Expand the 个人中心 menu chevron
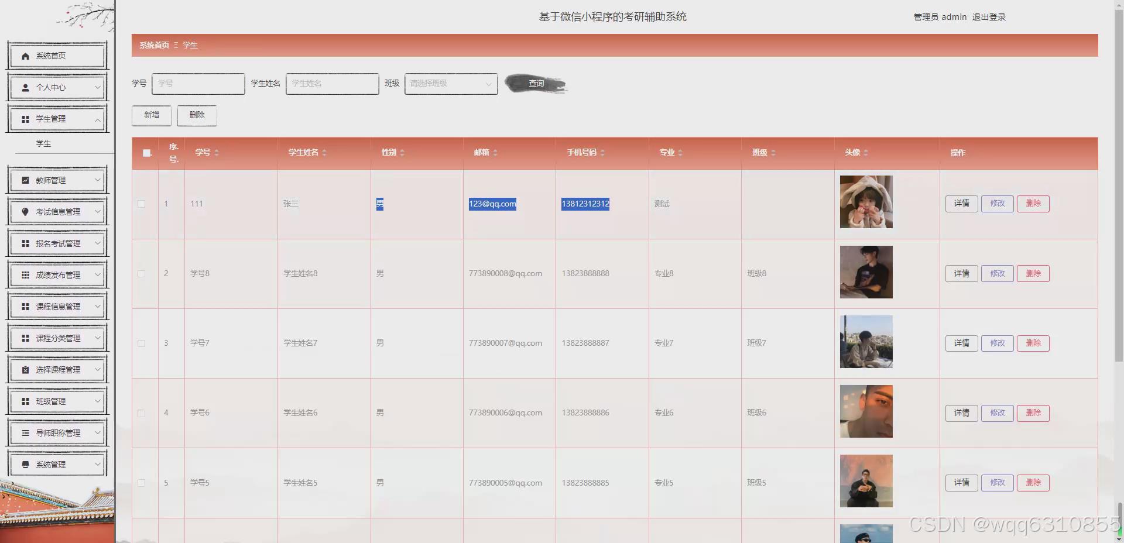This screenshot has width=1124, height=543. coord(98,87)
